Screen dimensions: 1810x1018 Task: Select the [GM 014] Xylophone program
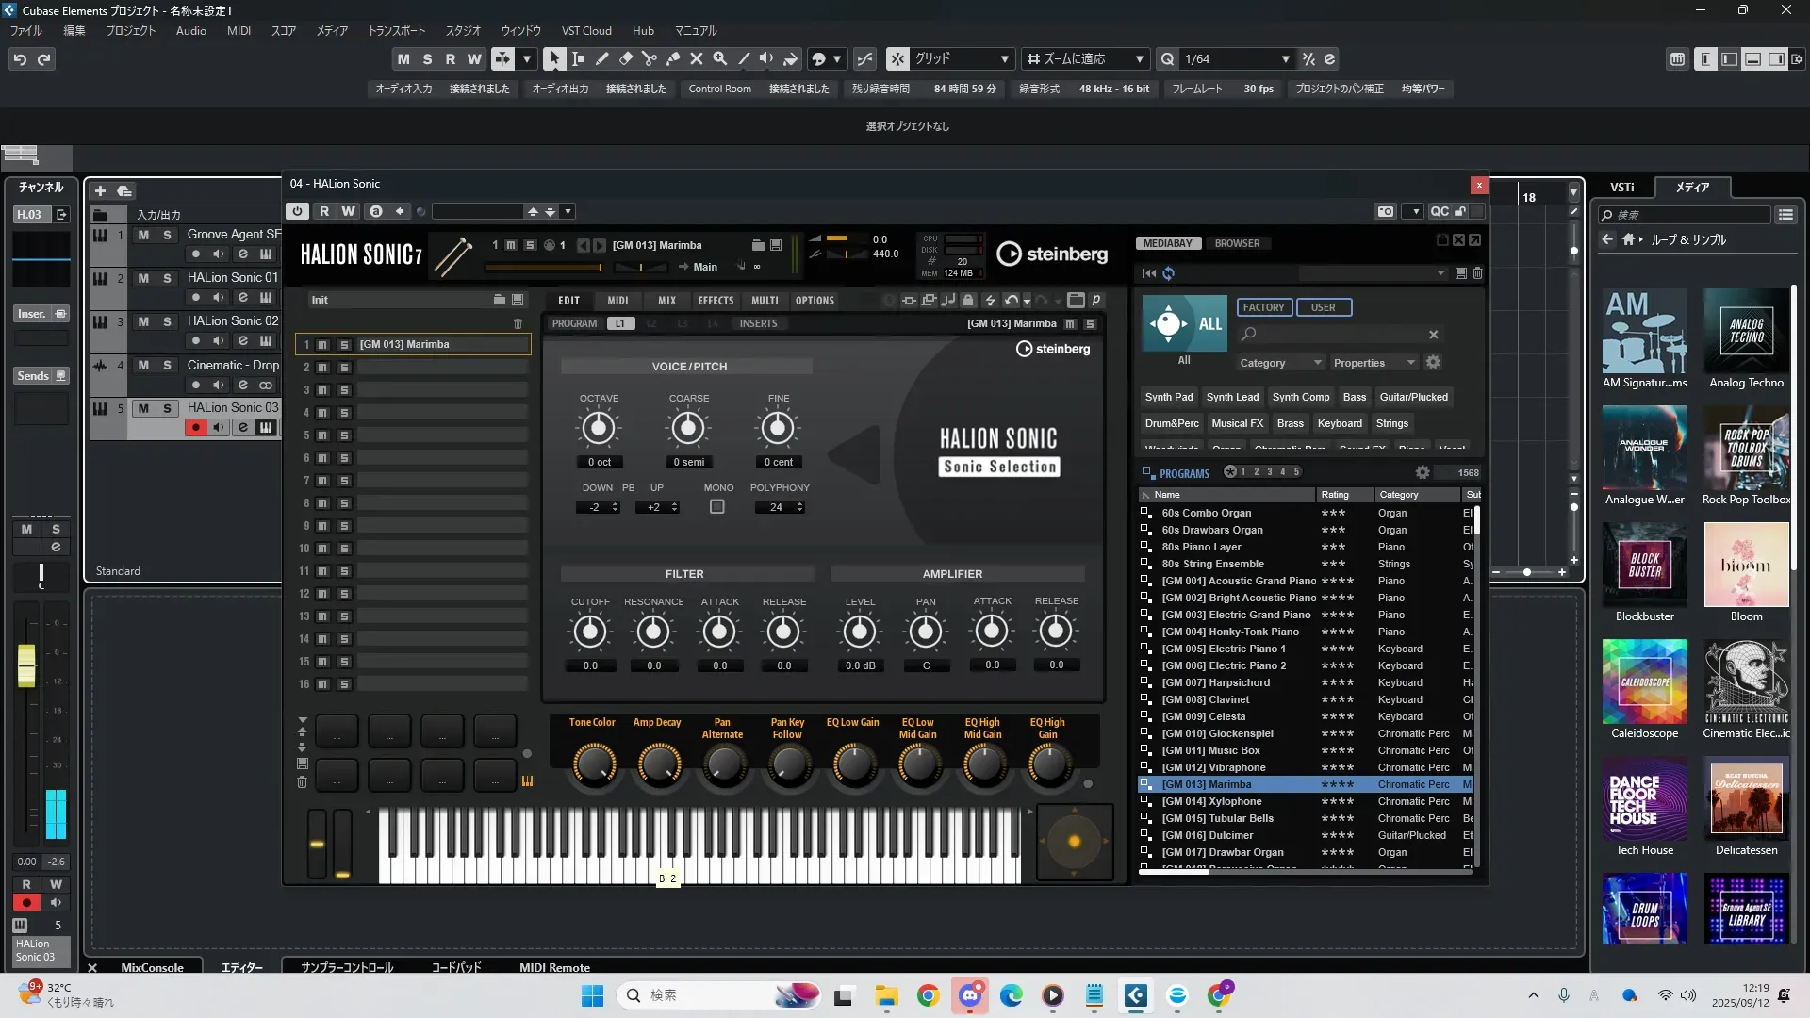pyautogui.click(x=1211, y=801)
